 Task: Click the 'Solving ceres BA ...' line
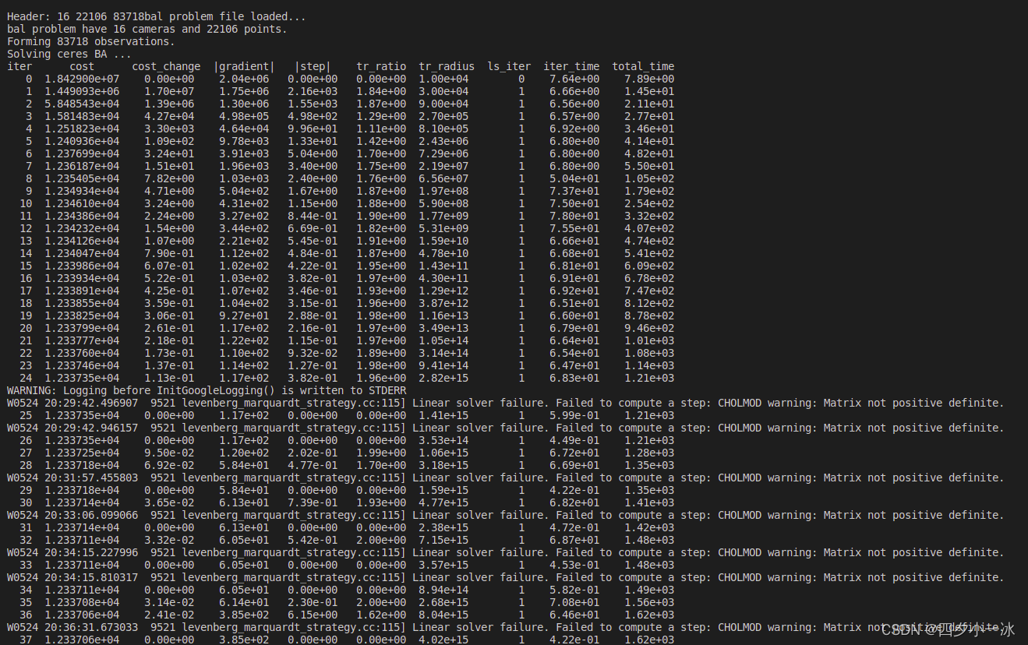point(69,54)
